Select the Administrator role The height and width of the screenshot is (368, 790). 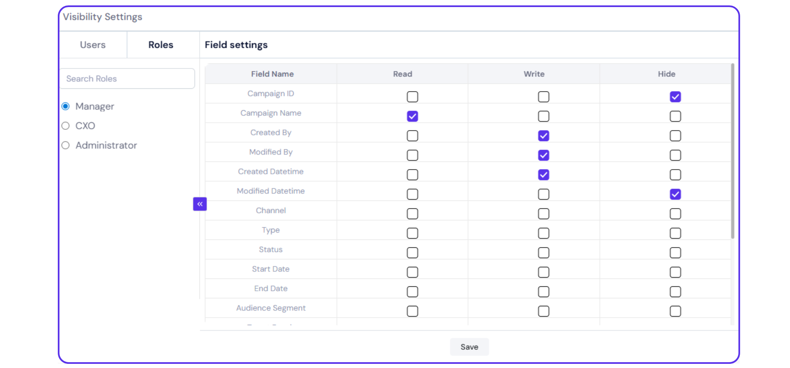[x=66, y=145]
